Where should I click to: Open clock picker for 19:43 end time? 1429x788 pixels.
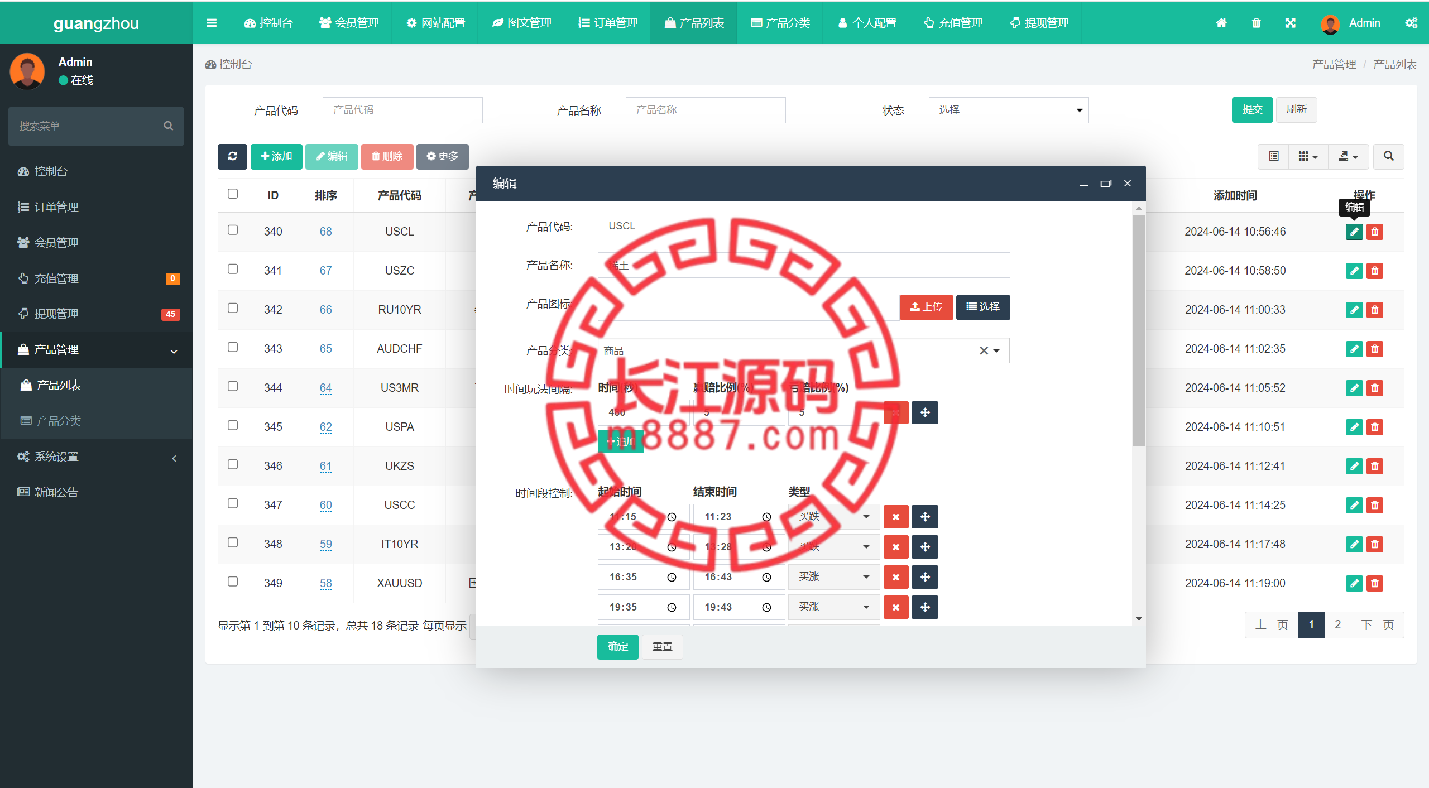coord(766,607)
